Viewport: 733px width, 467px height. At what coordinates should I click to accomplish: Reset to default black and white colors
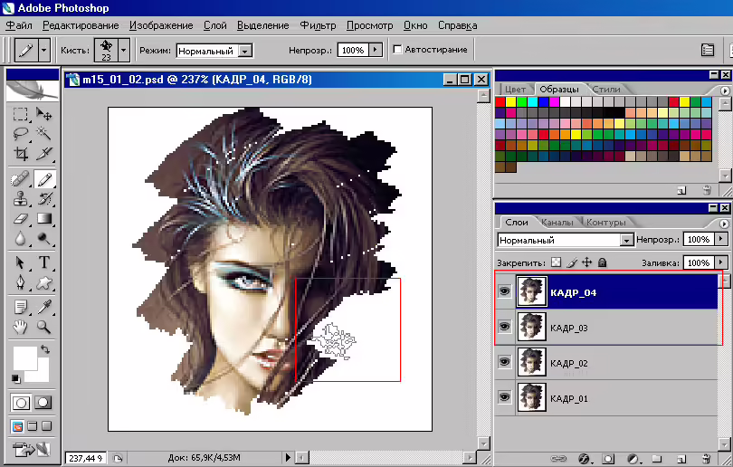[x=16, y=378]
